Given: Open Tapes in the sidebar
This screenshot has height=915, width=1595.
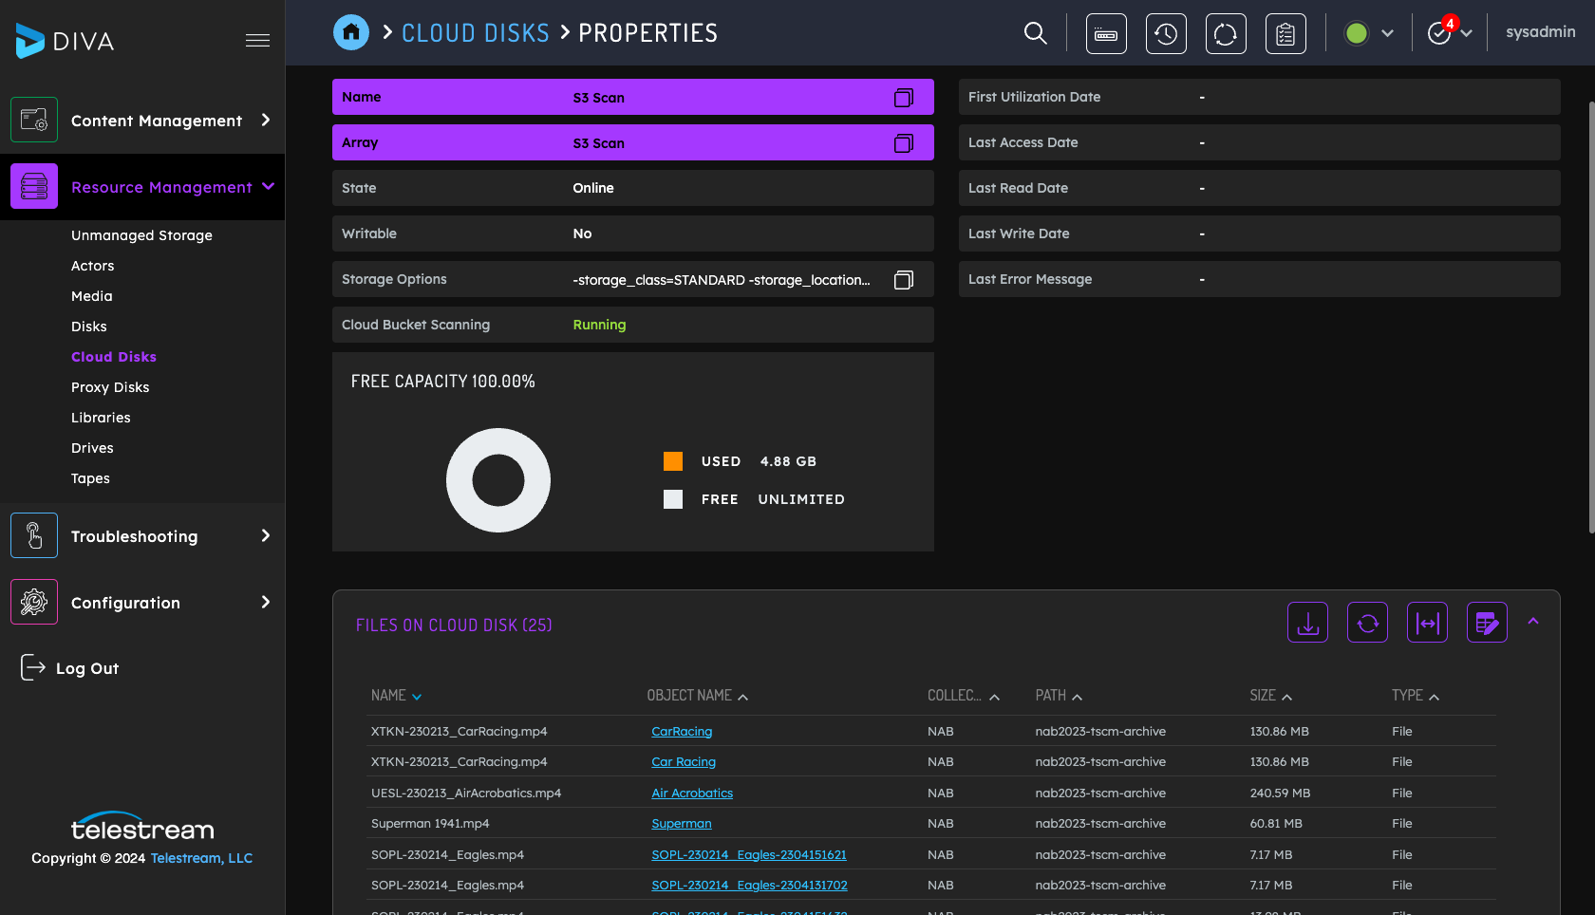Looking at the screenshot, I should 90,478.
